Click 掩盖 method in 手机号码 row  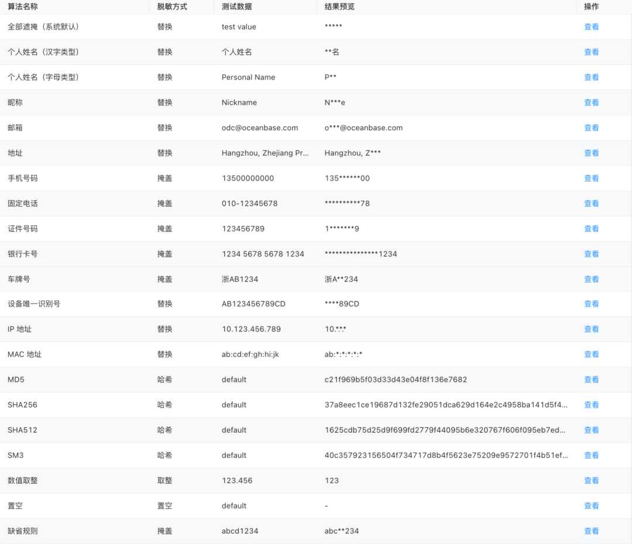pos(164,178)
